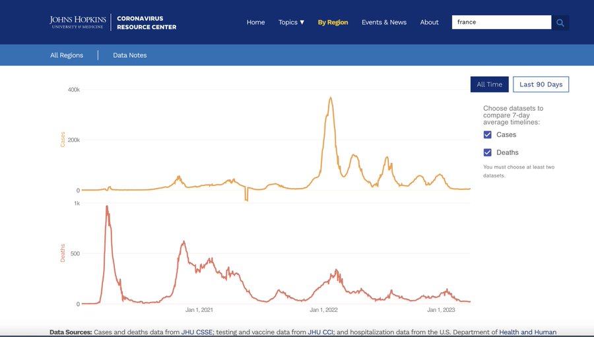Toggle the Deaths dataset checkbox
Screen dimensions: 594x337
coord(488,152)
